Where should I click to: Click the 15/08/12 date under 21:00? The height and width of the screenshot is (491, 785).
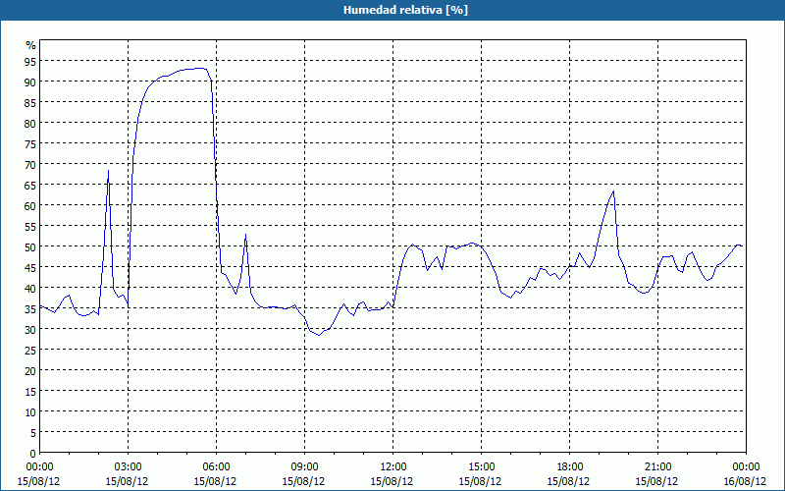[x=656, y=481]
